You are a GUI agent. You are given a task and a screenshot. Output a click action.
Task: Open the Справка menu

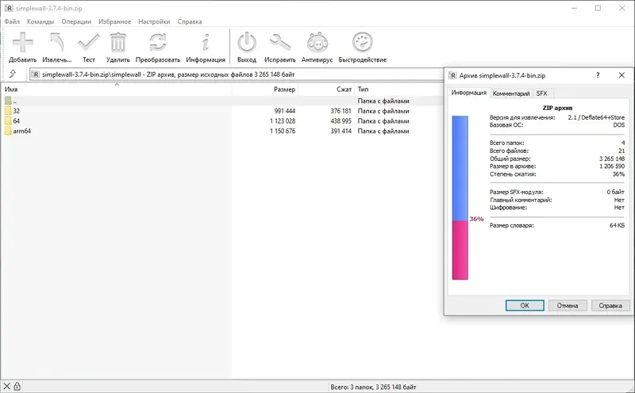(190, 21)
